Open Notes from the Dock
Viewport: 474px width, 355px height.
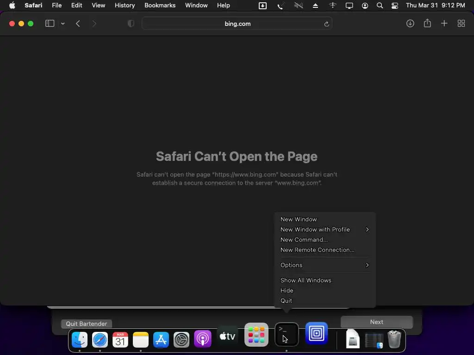coord(141,339)
